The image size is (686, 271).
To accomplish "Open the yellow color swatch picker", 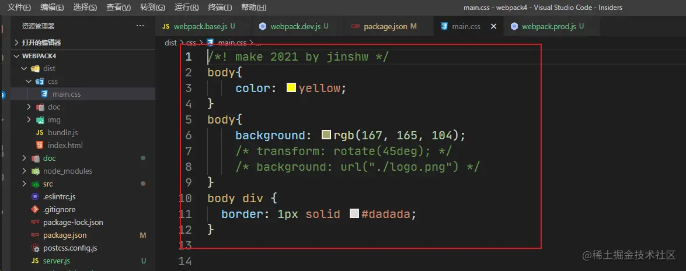I will tap(291, 88).
